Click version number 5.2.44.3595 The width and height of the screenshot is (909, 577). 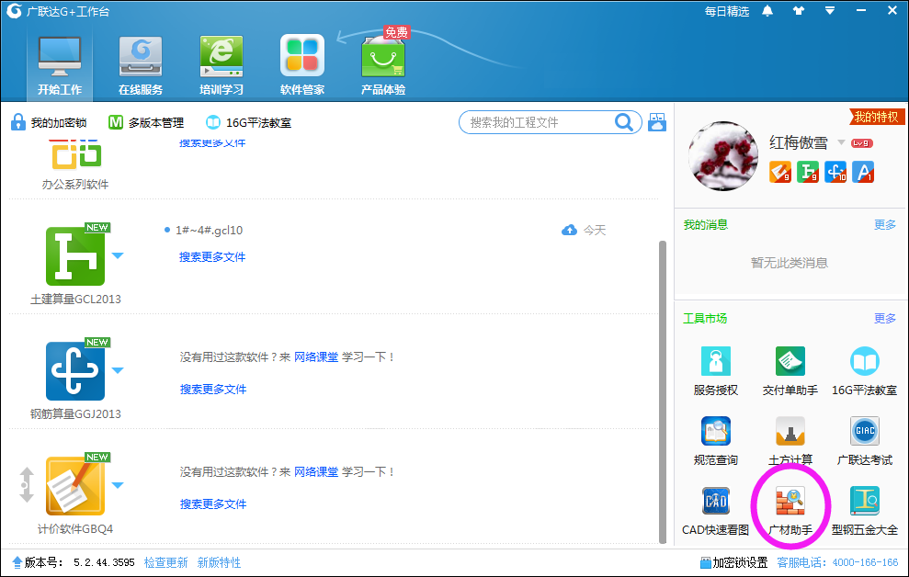coord(104,562)
